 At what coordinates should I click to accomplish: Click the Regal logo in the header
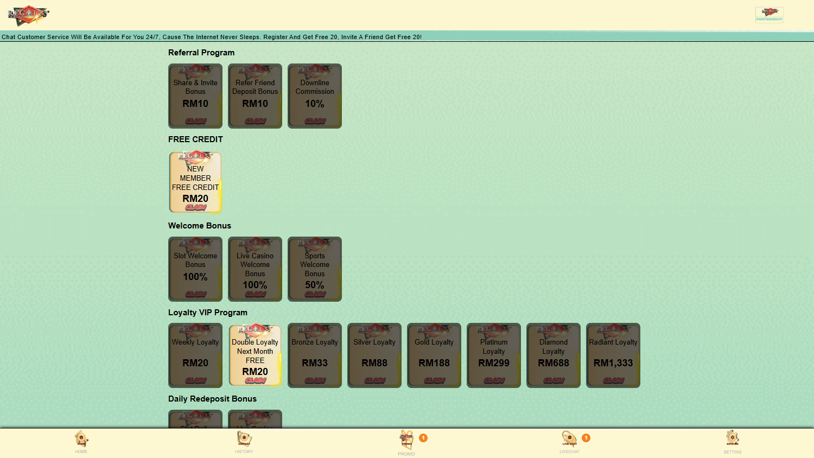pyautogui.click(x=28, y=15)
